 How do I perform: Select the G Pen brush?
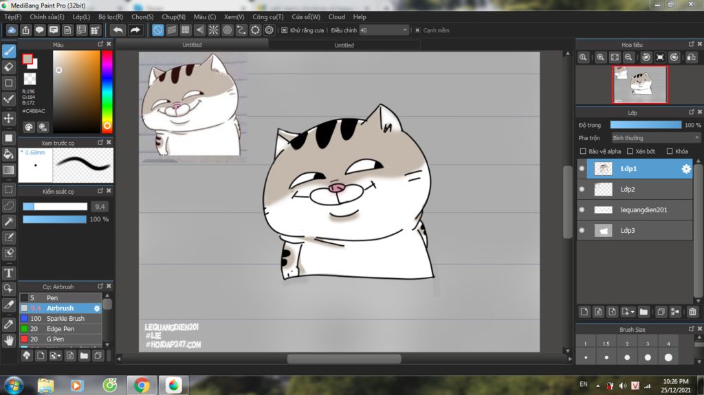[60, 339]
